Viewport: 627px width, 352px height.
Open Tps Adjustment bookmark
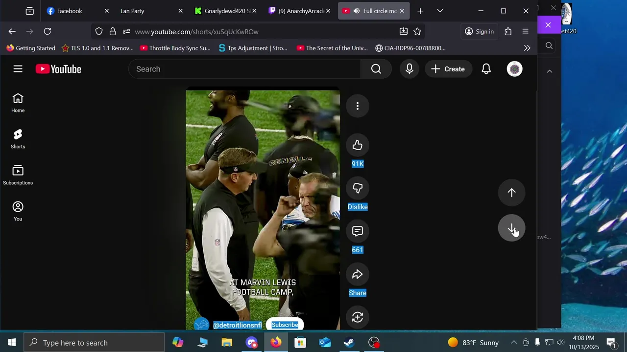click(253, 48)
